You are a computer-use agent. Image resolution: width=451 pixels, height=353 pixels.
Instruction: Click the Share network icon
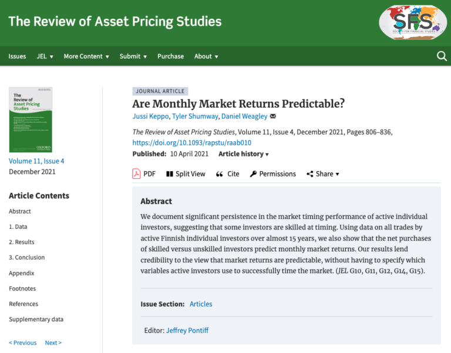[x=310, y=174]
